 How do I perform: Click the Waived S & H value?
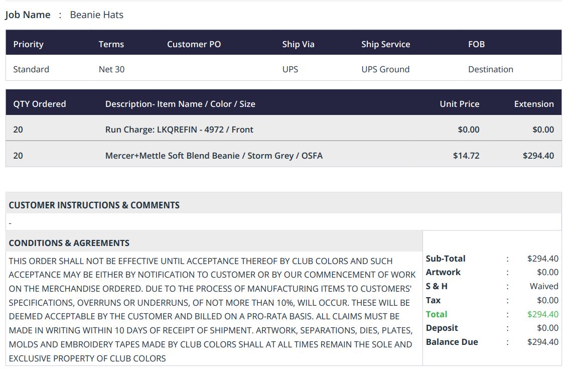[x=544, y=286]
